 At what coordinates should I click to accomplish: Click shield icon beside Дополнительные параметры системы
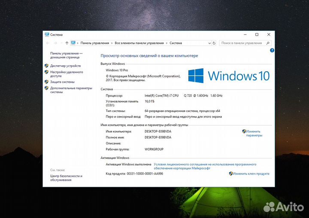46,88
